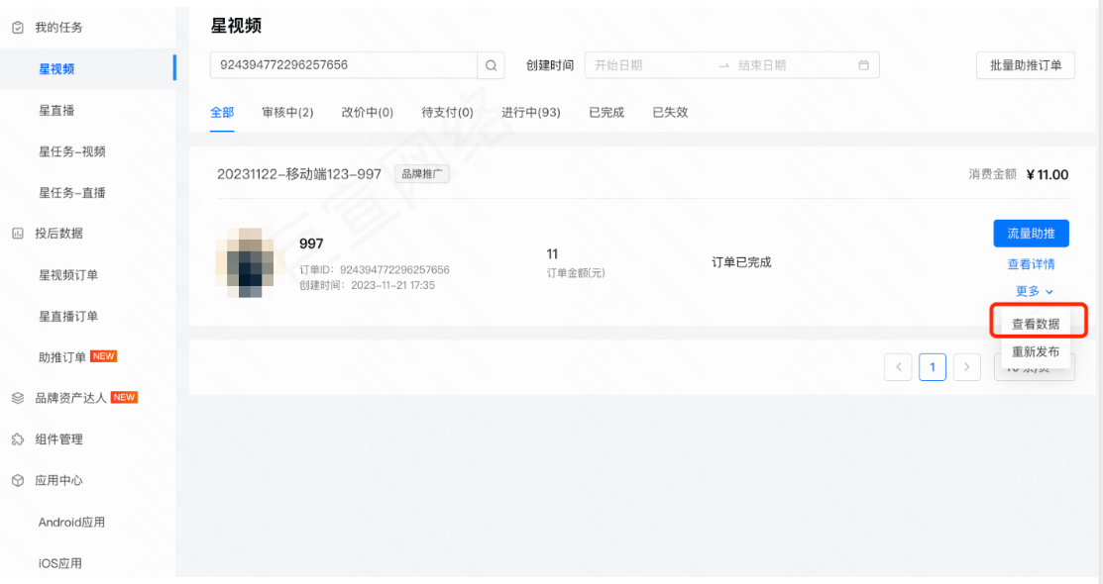Switch to the 已完成 tab
Screen dimensions: 1103x584
(x=607, y=113)
